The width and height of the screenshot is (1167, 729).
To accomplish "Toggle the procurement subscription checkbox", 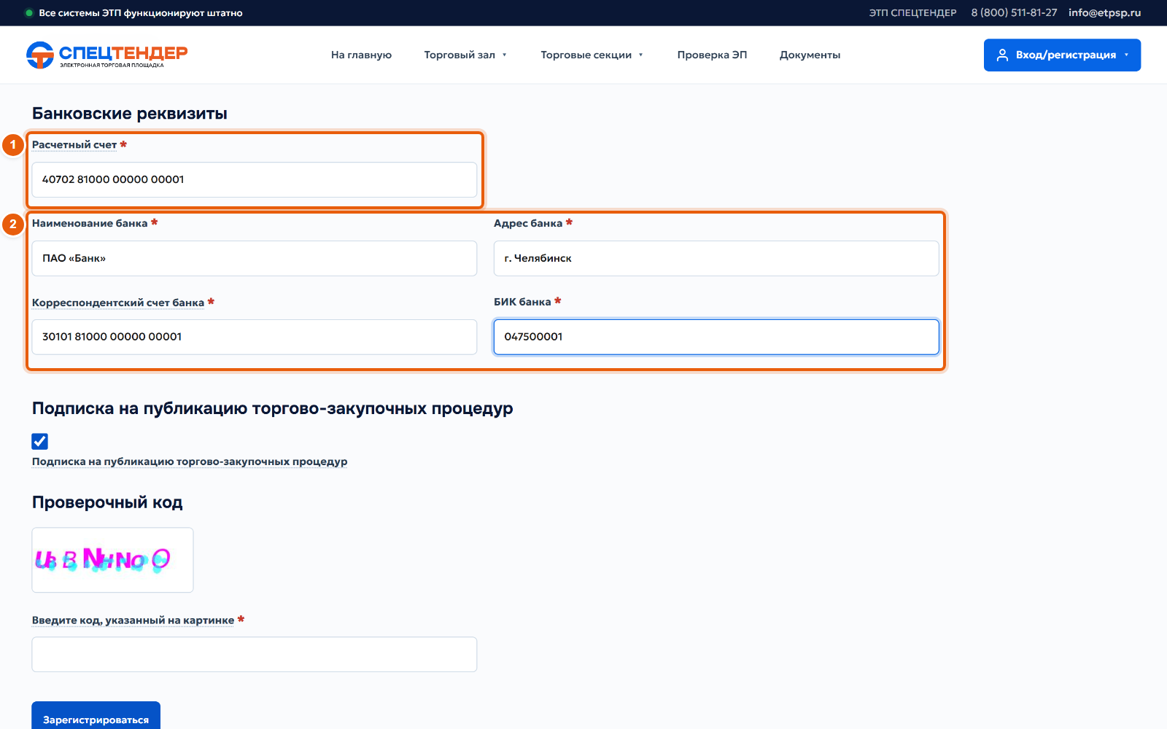I will [40, 441].
